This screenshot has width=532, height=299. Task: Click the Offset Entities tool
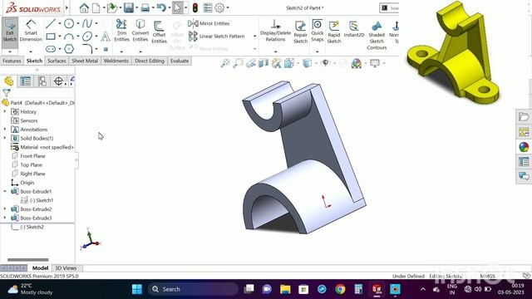click(x=159, y=32)
